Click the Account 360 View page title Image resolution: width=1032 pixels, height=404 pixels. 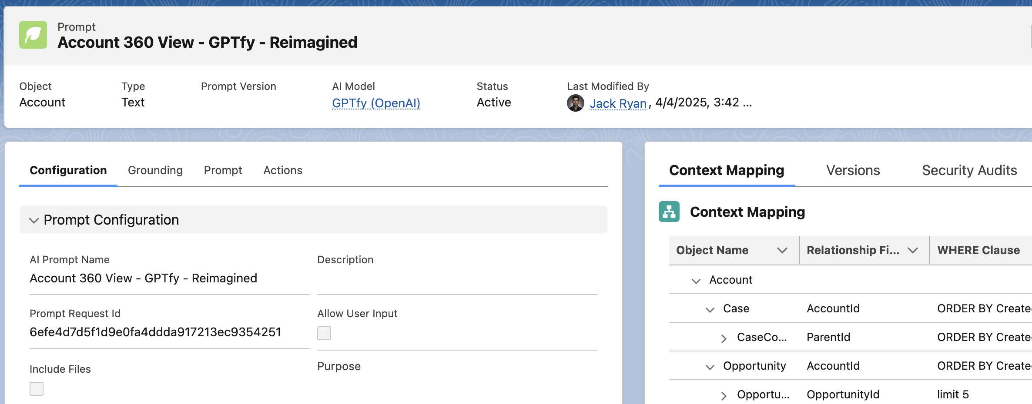click(x=208, y=43)
